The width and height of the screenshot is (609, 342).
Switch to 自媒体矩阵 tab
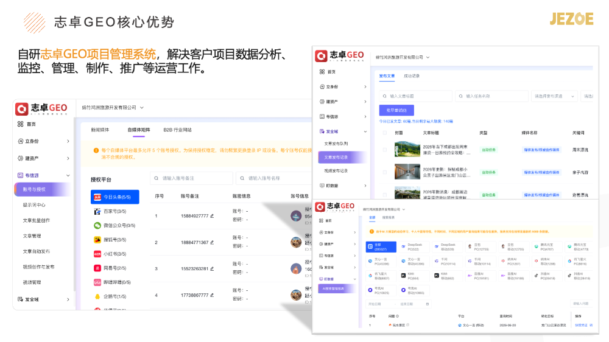tap(139, 130)
